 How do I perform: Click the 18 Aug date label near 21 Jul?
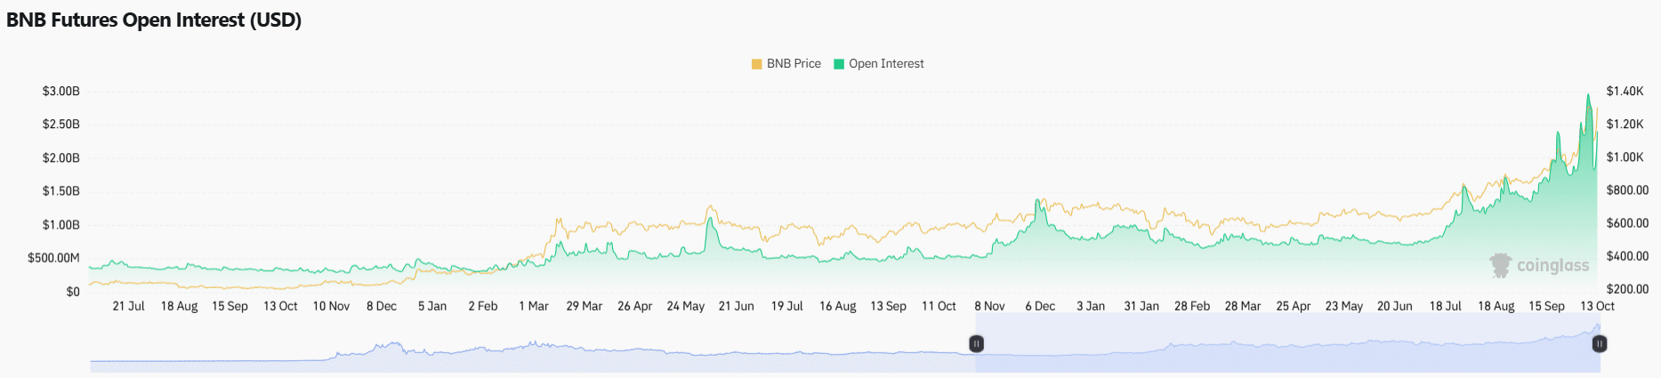tap(179, 306)
